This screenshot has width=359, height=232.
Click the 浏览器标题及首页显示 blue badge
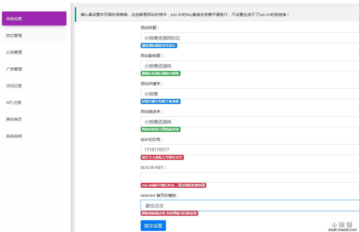pos(159,46)
